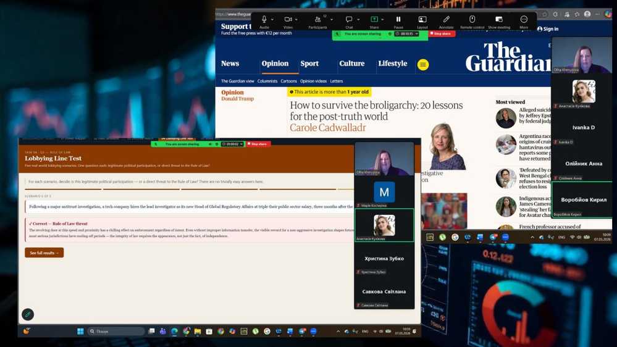
Task: Show hidden tray icons in the upper taskbar
Action: coord(532,237)
